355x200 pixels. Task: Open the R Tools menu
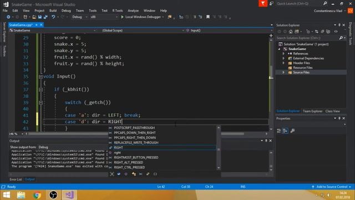click(118, 11)
